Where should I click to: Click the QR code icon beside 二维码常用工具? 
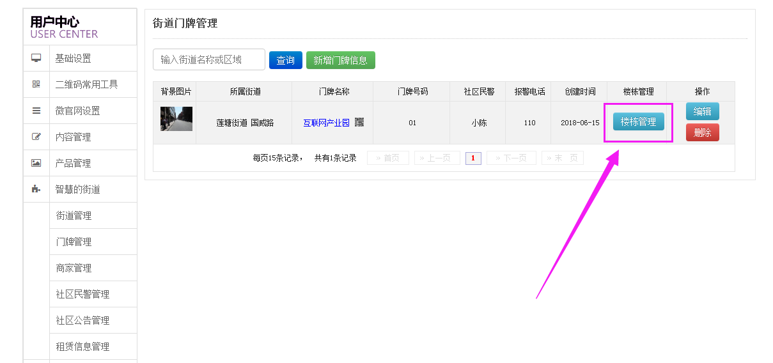coord(36,84)
